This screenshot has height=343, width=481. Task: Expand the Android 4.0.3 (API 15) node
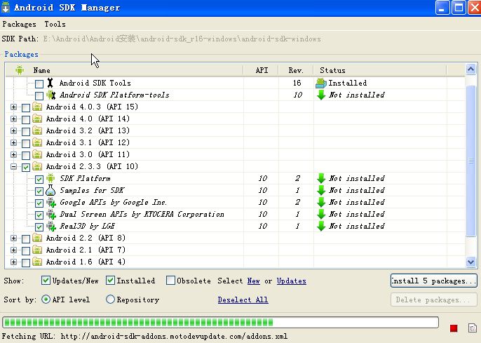click(x=13, y=107)
